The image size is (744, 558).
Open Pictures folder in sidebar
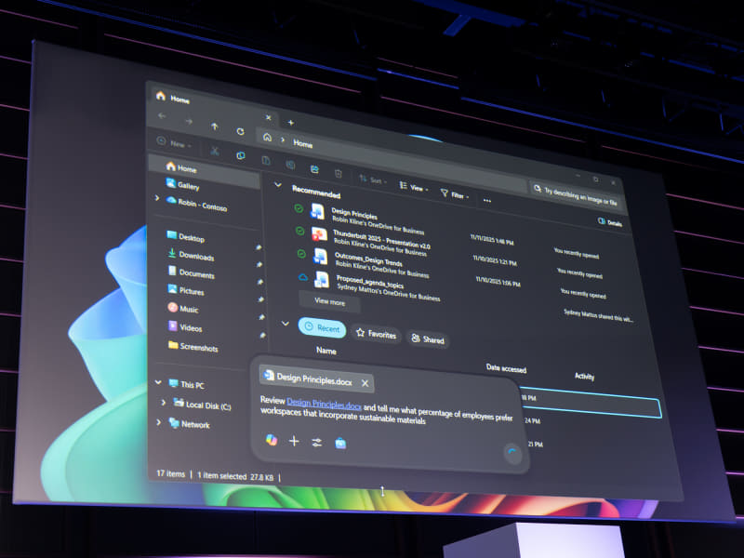[x=186, y=290]
